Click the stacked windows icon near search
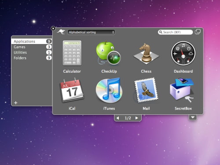Viewport: 220px width, 165px height. (x=198, y=32)
